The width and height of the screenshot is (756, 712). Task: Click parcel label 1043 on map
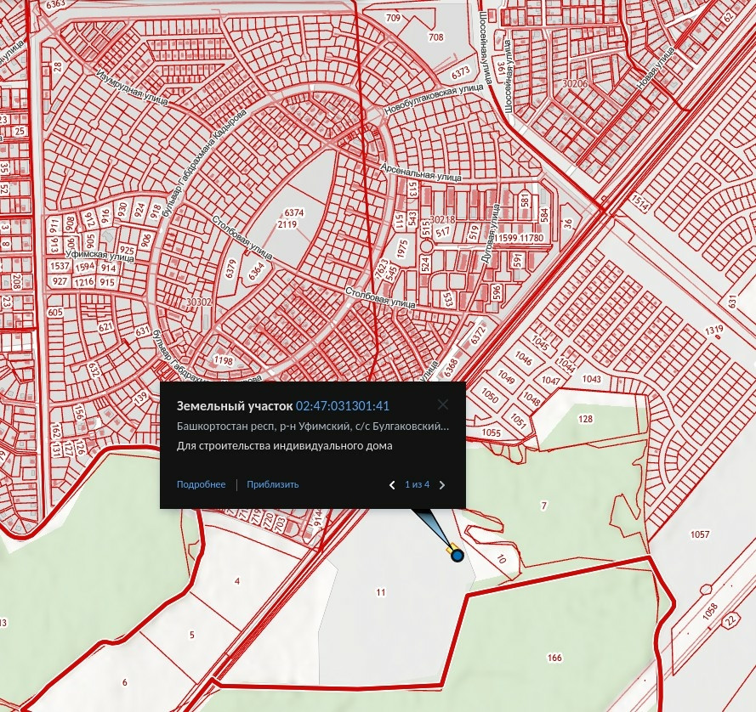tap(591, 379)
